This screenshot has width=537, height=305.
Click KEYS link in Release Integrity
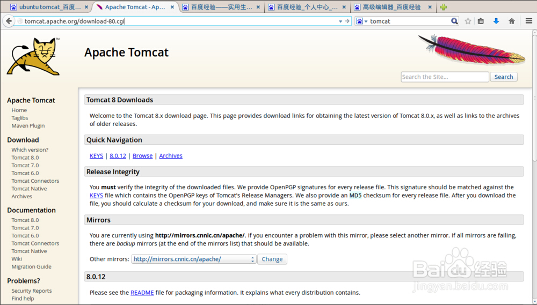[x=96, y=196]
